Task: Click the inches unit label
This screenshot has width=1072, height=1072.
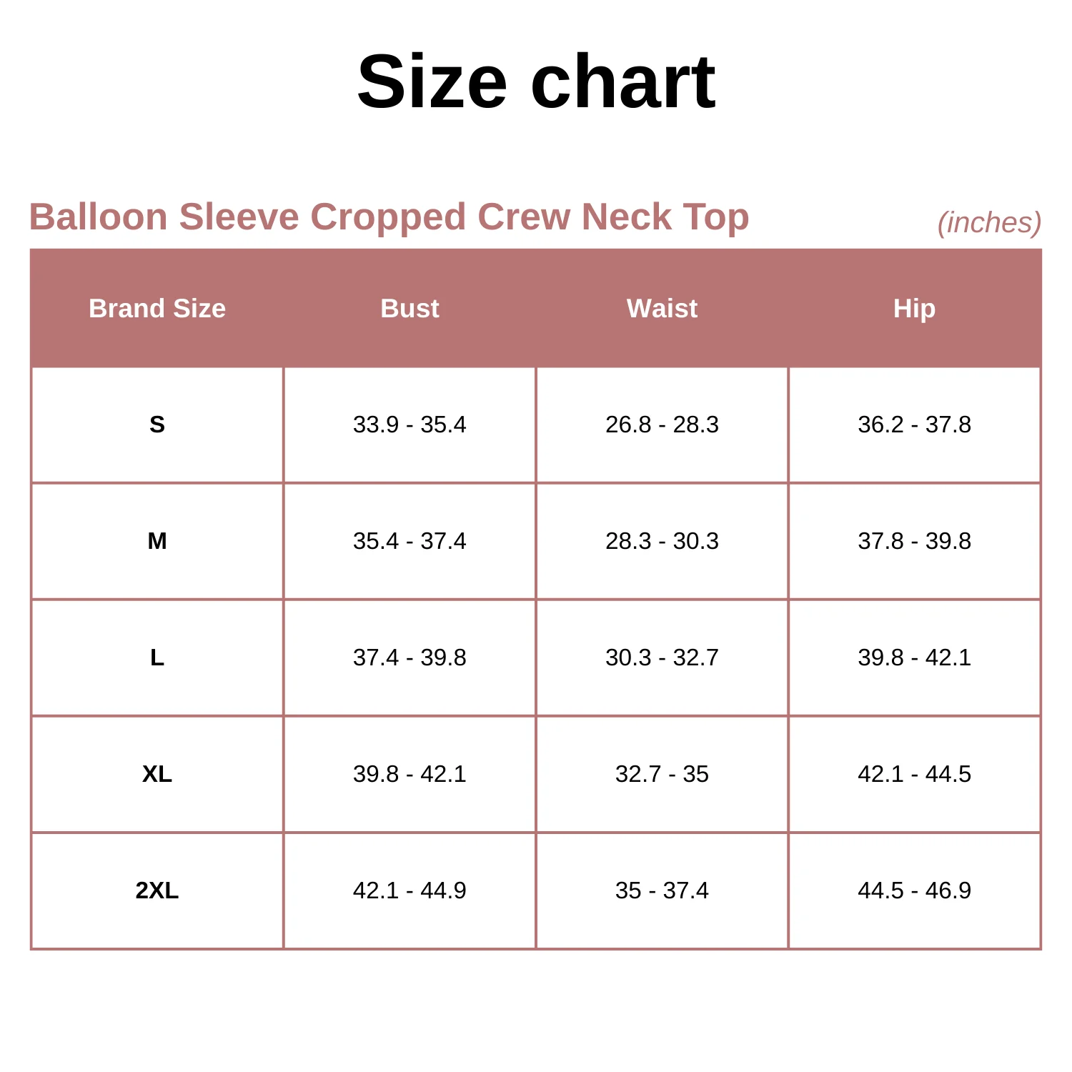Action: point(989,223)
